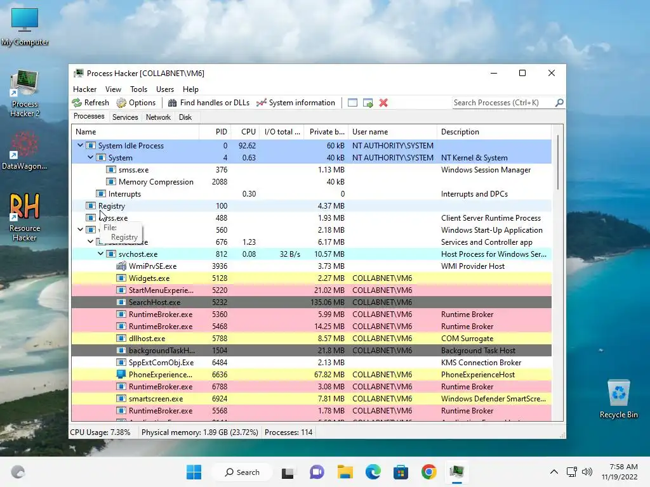Viewport: 650px width, 487px height.
Task: Switch to the Disk tab
Action: [185, 117]
